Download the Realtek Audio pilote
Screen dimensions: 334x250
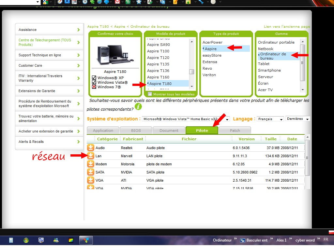point(90,148)
